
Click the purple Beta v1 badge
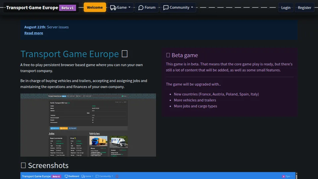click(x=68, y=8)
